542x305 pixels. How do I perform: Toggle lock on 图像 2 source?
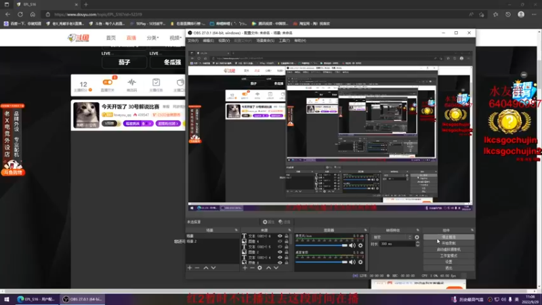point(286,252)
